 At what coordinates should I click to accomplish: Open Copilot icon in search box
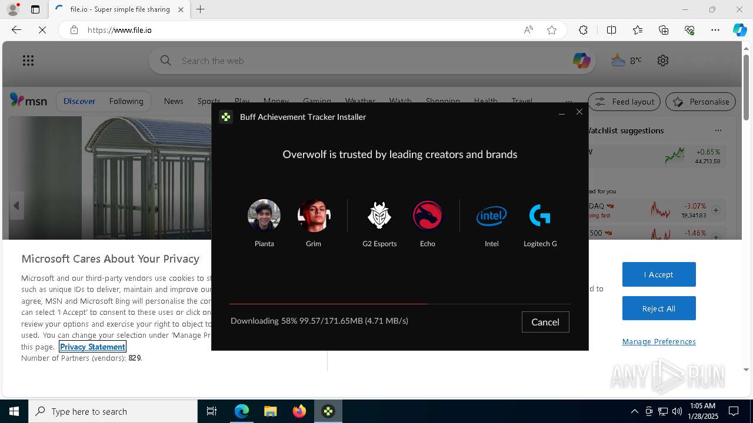tap(581, 61)
